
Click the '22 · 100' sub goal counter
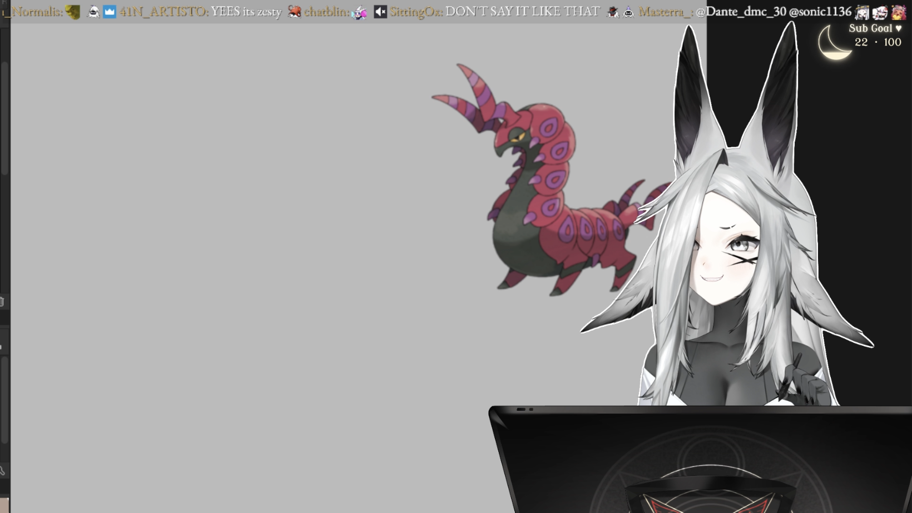[878, 42]
